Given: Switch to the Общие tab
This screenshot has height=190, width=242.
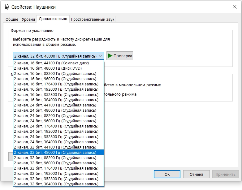Looking at the screenshot, I should point(12,19).
